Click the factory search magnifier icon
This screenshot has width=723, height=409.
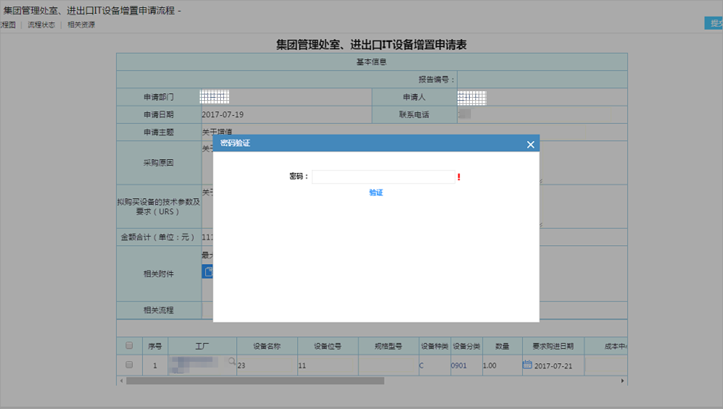[232, 362]
